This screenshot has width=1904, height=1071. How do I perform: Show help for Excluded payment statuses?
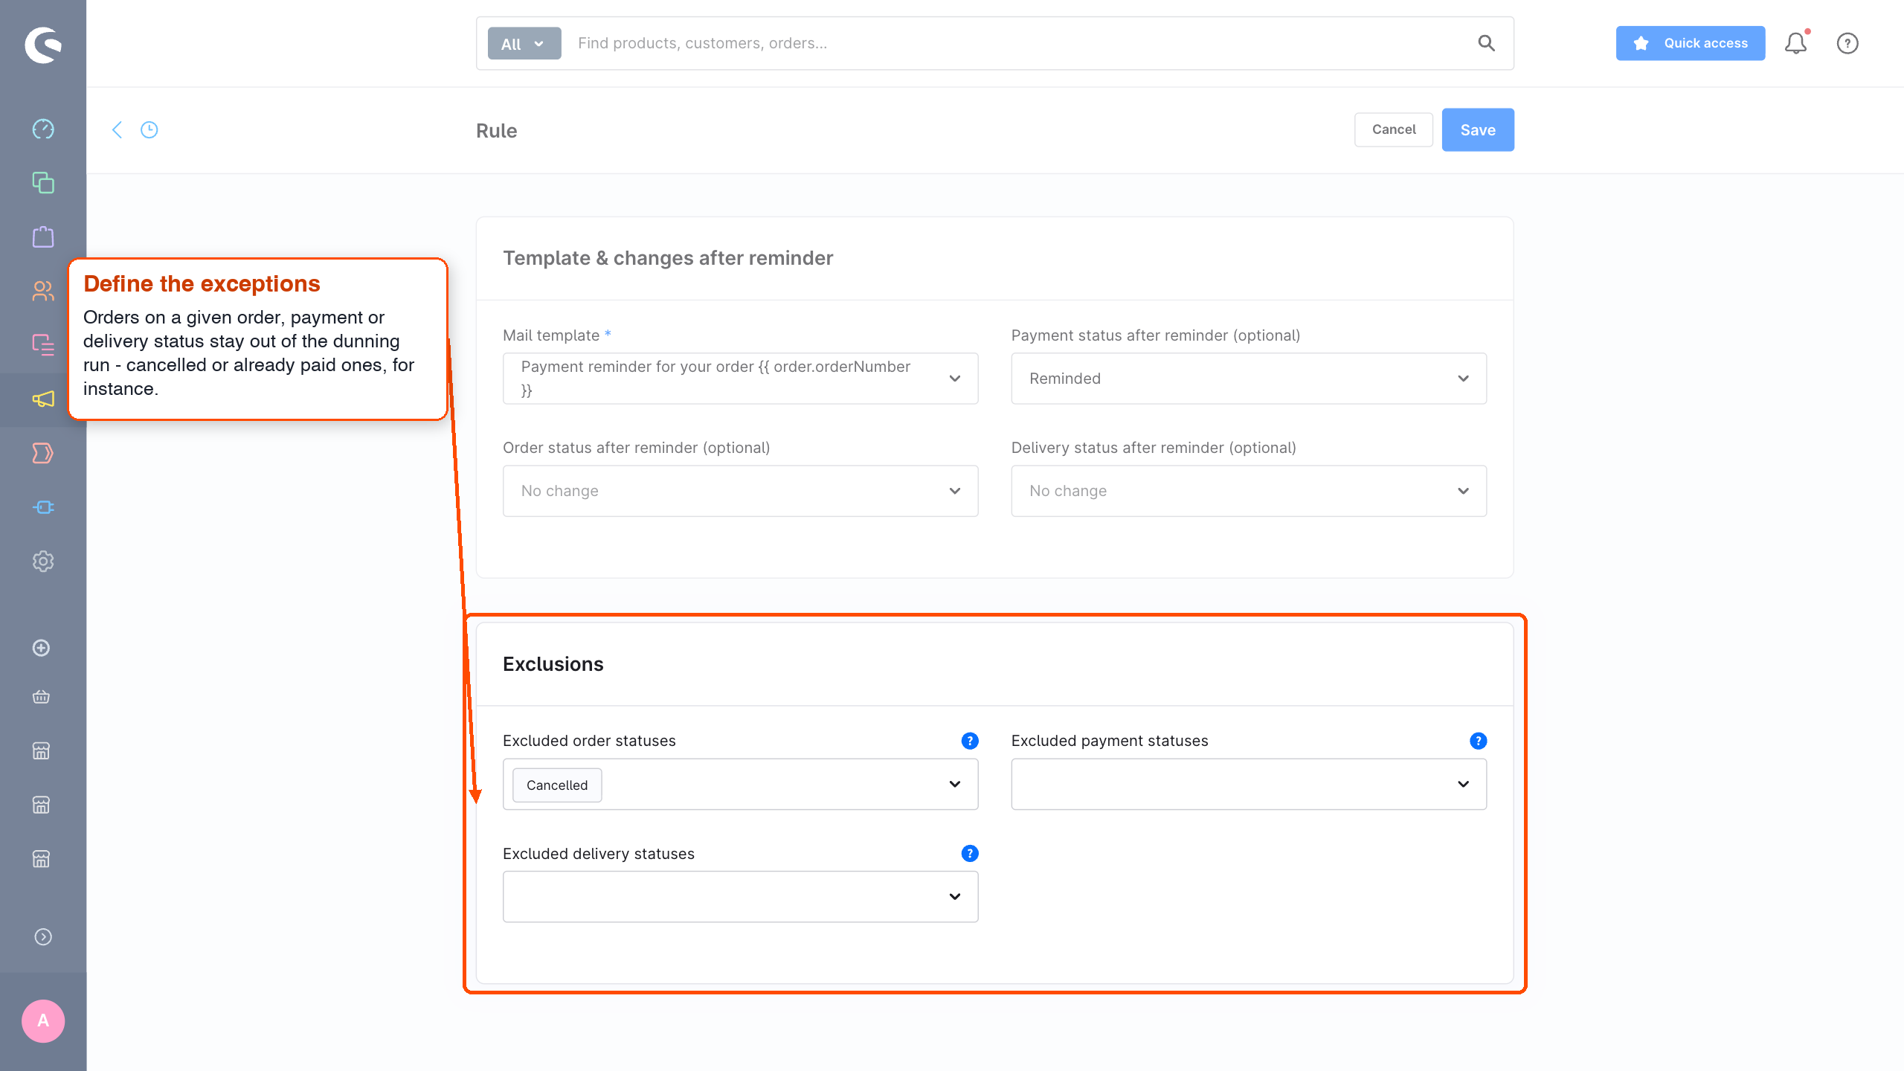tap(1479, 741)
